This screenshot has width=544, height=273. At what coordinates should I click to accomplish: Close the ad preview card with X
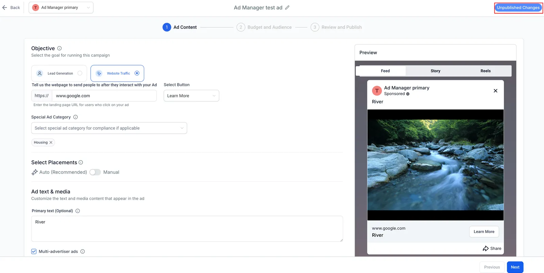point(495,91)
